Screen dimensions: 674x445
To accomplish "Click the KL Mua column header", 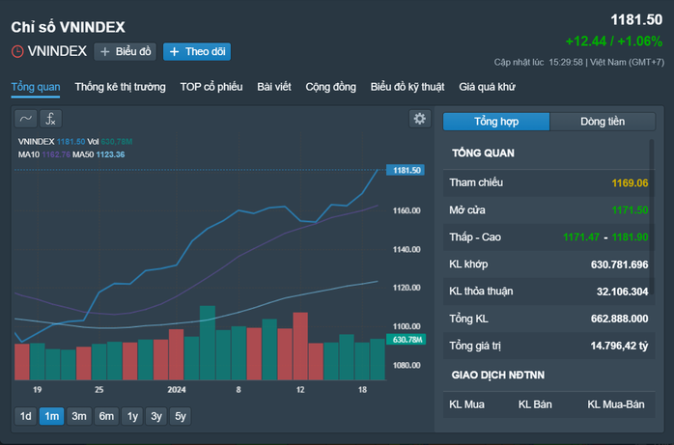I will (466, 404).
